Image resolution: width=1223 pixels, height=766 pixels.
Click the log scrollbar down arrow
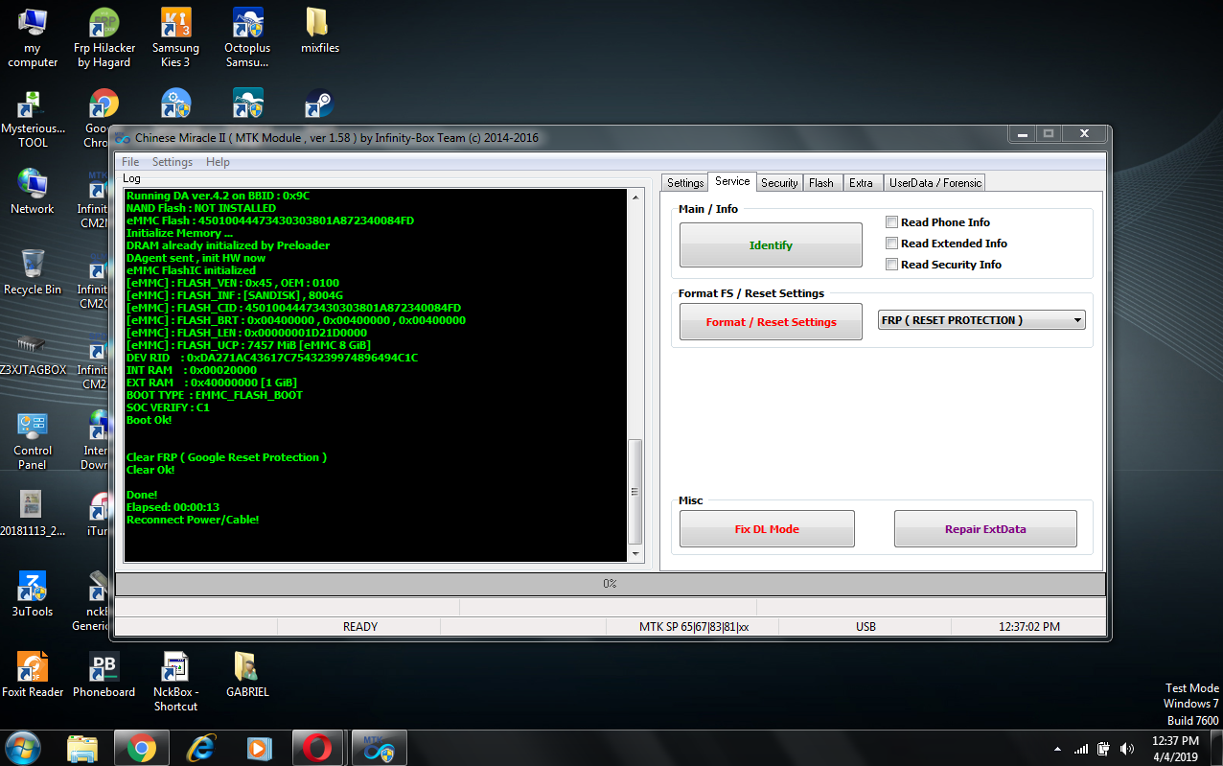tap(635, 553)
